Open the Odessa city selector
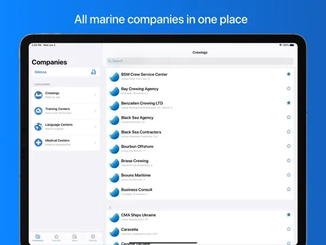Screen dimensions: 326x245 point(66,72)
